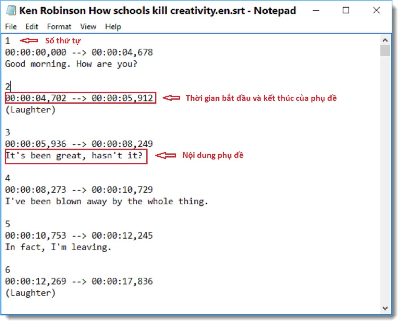The width and height of the screenshot is (402, 325).
Task: Minimize the Notepad window
Action: coord(316,10)
